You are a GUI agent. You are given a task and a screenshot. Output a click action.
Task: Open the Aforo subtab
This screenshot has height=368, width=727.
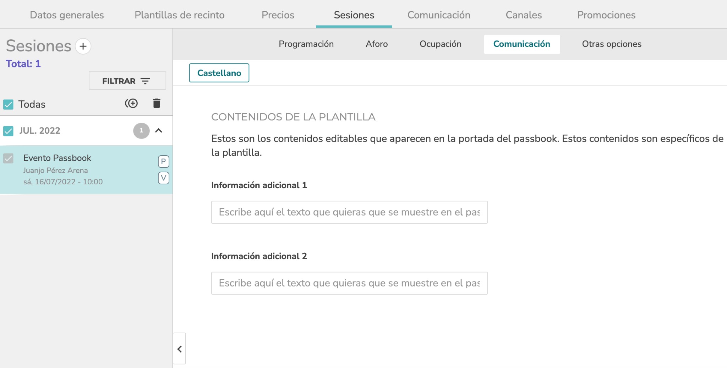(377, 44)
